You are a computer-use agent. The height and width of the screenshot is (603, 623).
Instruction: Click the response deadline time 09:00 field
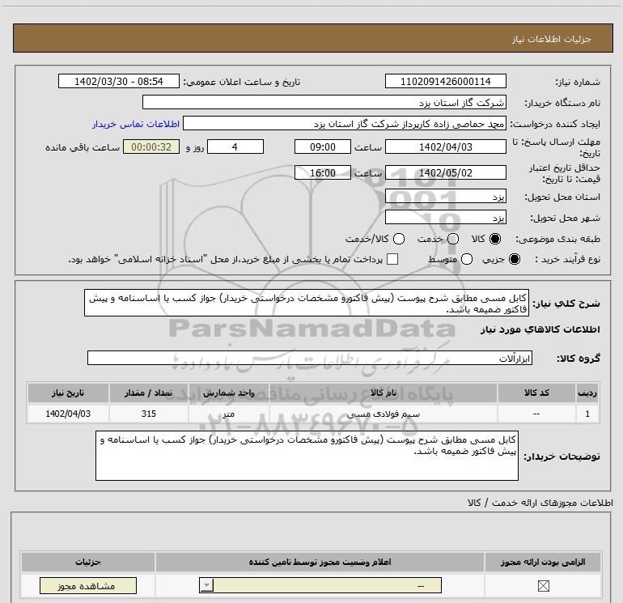click(x=323, y=147)
